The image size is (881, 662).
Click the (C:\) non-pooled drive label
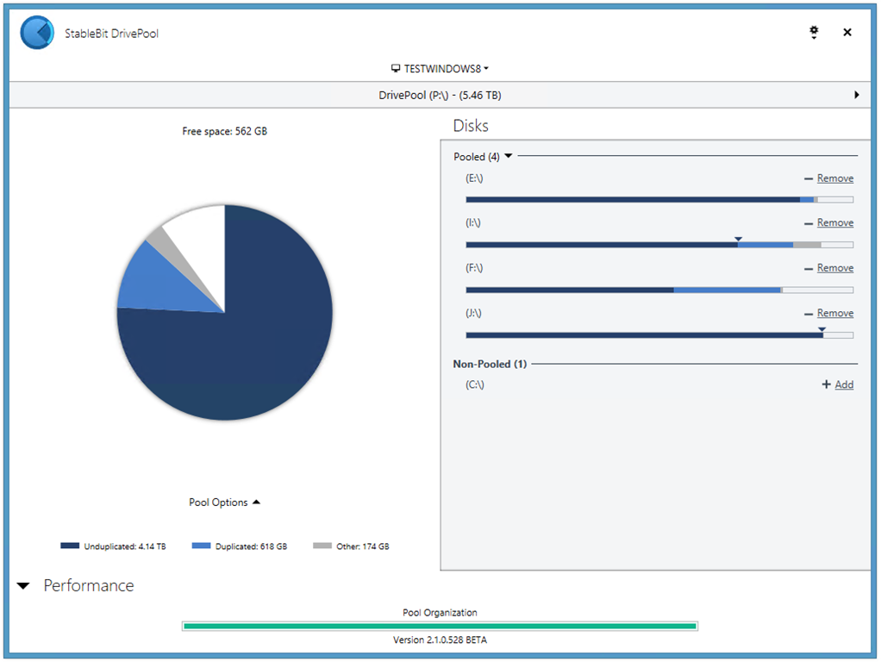(x=475, y=384)
